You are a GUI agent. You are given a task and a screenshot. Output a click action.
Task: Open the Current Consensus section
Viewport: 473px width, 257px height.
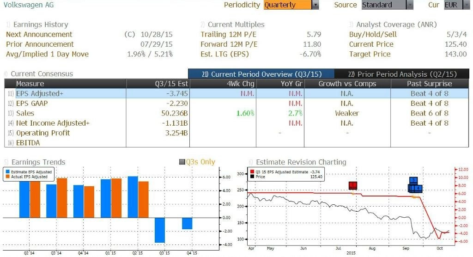tap(42, 73)
